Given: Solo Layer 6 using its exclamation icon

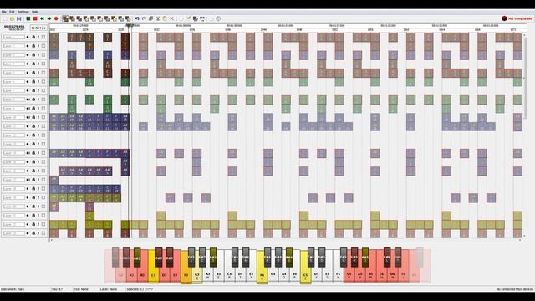Looking at the screenshot, I should (38, 82).
